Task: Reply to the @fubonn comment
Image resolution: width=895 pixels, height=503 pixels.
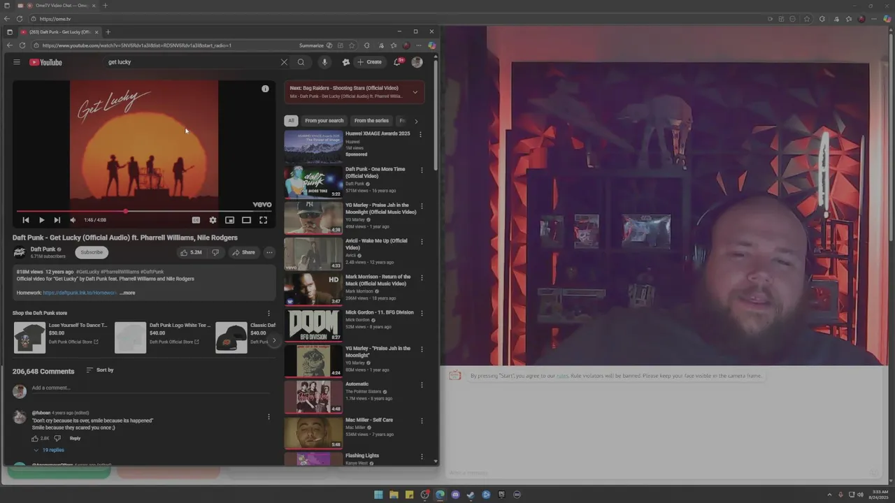Action: point(75,438)
